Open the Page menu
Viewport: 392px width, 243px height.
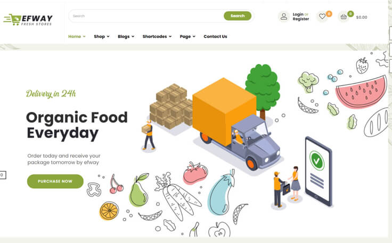187,37
